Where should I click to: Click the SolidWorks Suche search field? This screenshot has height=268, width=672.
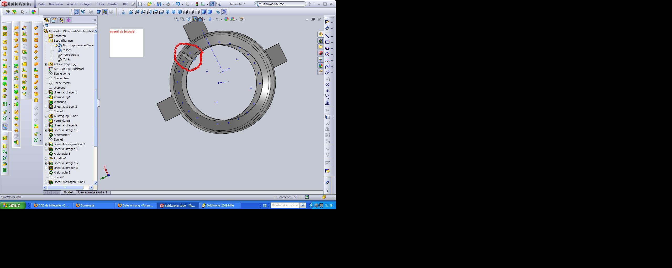282,4
